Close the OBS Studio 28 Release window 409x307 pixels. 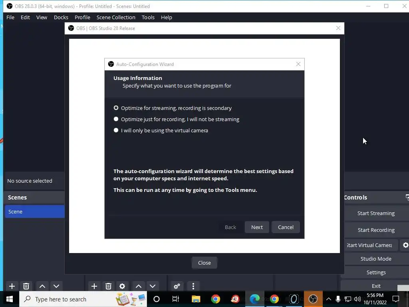[x=338, y=28]
